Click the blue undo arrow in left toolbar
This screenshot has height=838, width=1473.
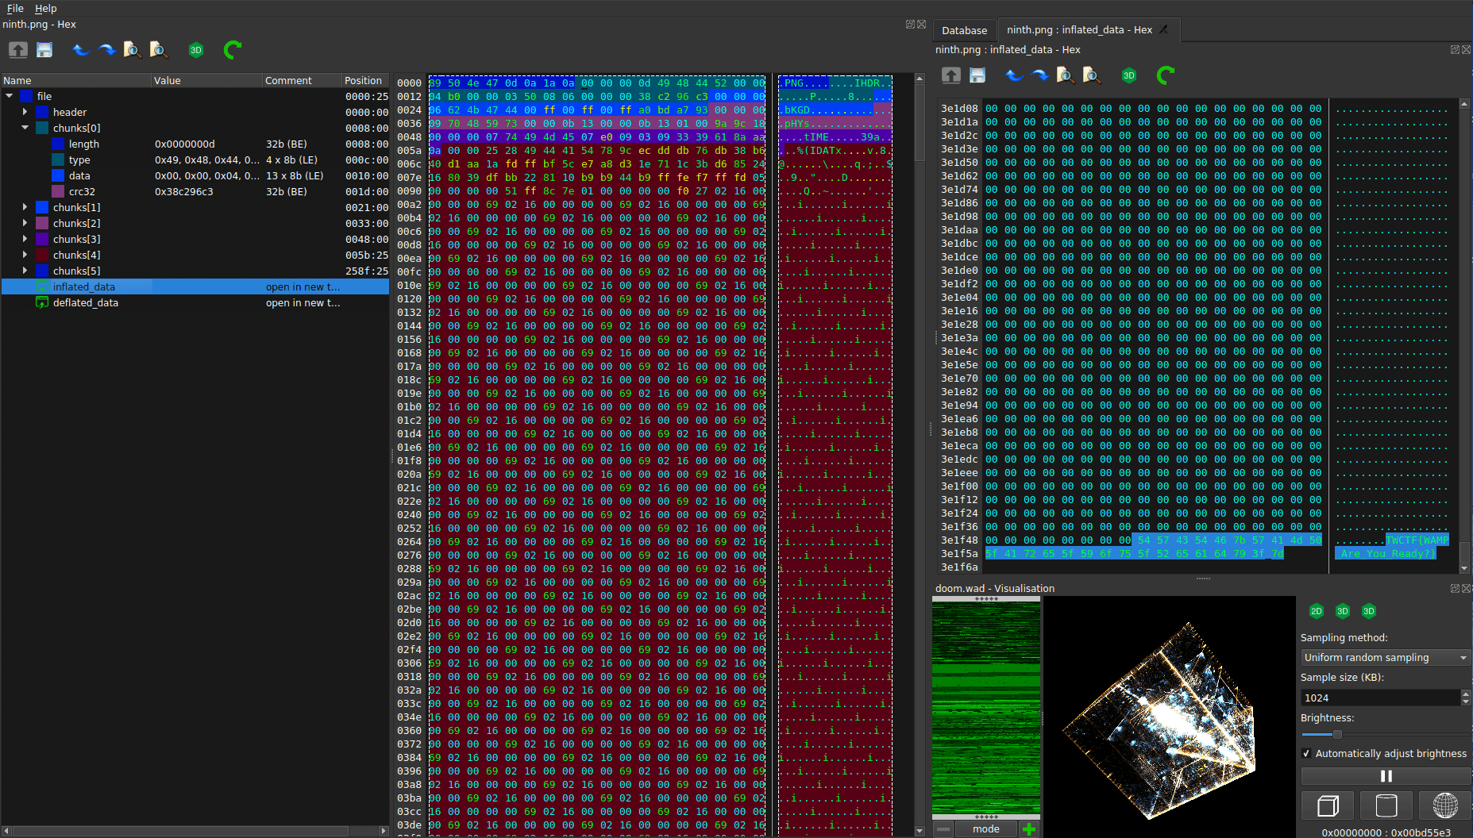click(80, 50)
